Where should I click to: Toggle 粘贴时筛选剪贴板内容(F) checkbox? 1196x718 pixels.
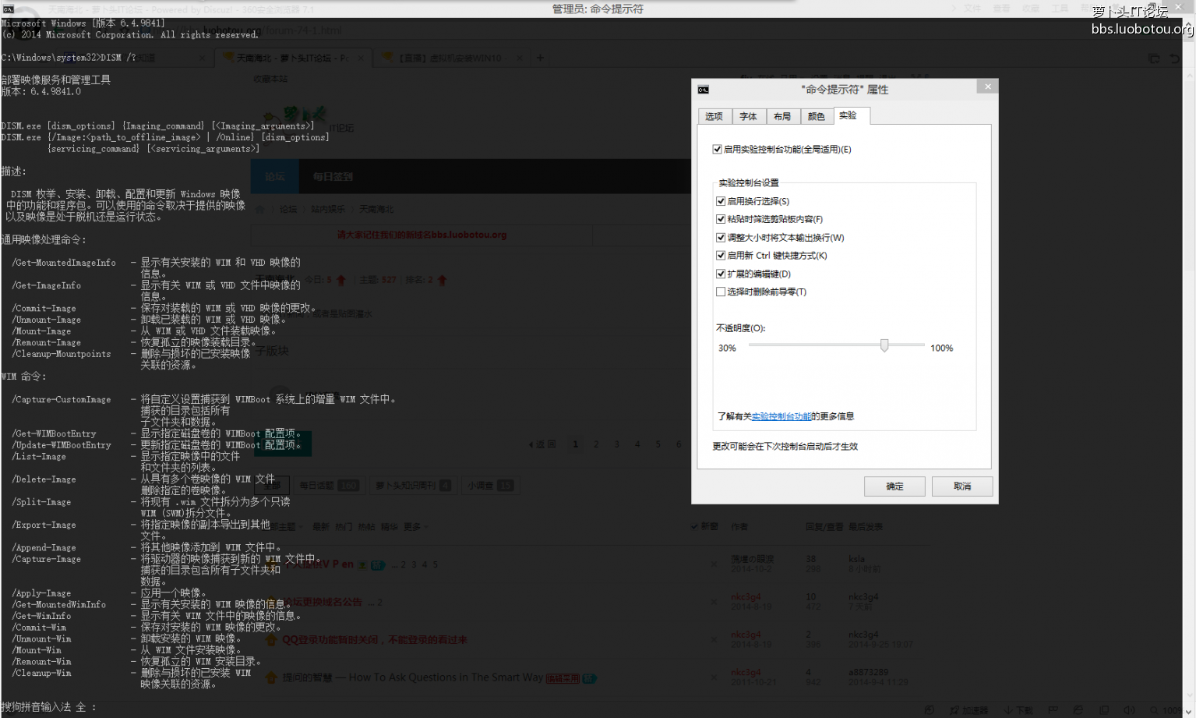click(x=721, y=219)
